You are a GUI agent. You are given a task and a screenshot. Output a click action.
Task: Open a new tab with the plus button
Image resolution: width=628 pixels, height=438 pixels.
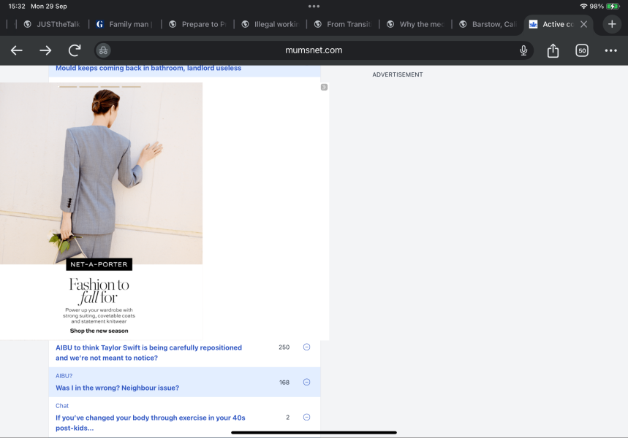611,23
